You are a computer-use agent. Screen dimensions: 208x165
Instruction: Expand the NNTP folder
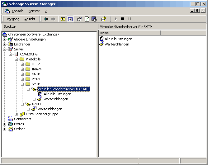[22, 74]
